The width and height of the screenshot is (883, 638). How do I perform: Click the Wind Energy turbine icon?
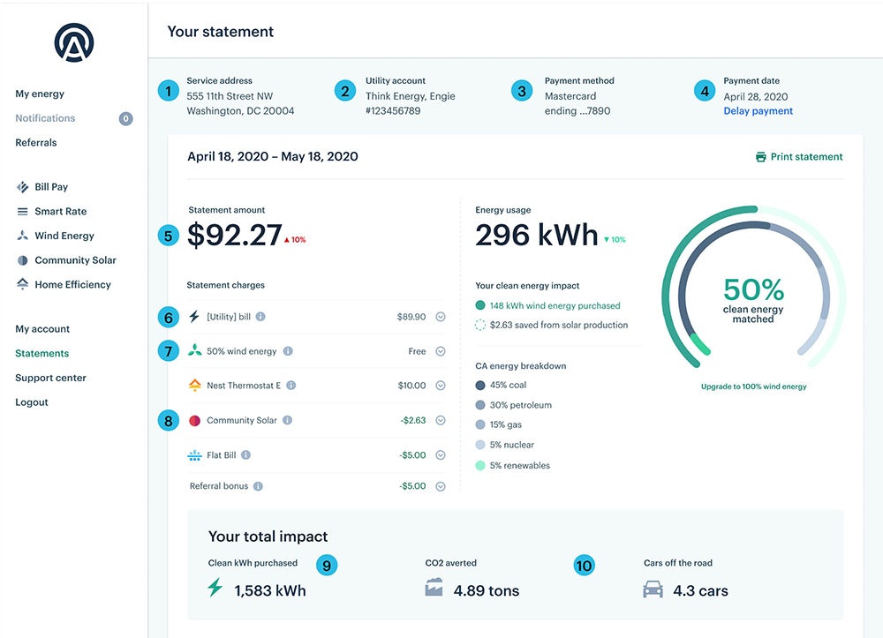[x=23, y=236]
